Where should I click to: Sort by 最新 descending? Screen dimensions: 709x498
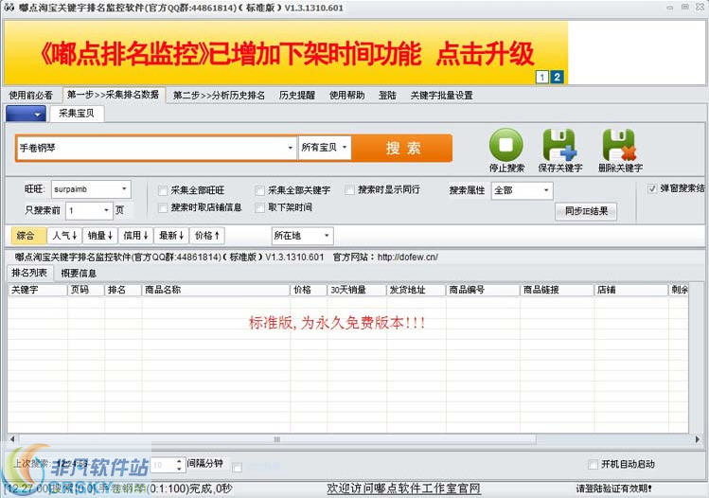(x=171, y=236)
